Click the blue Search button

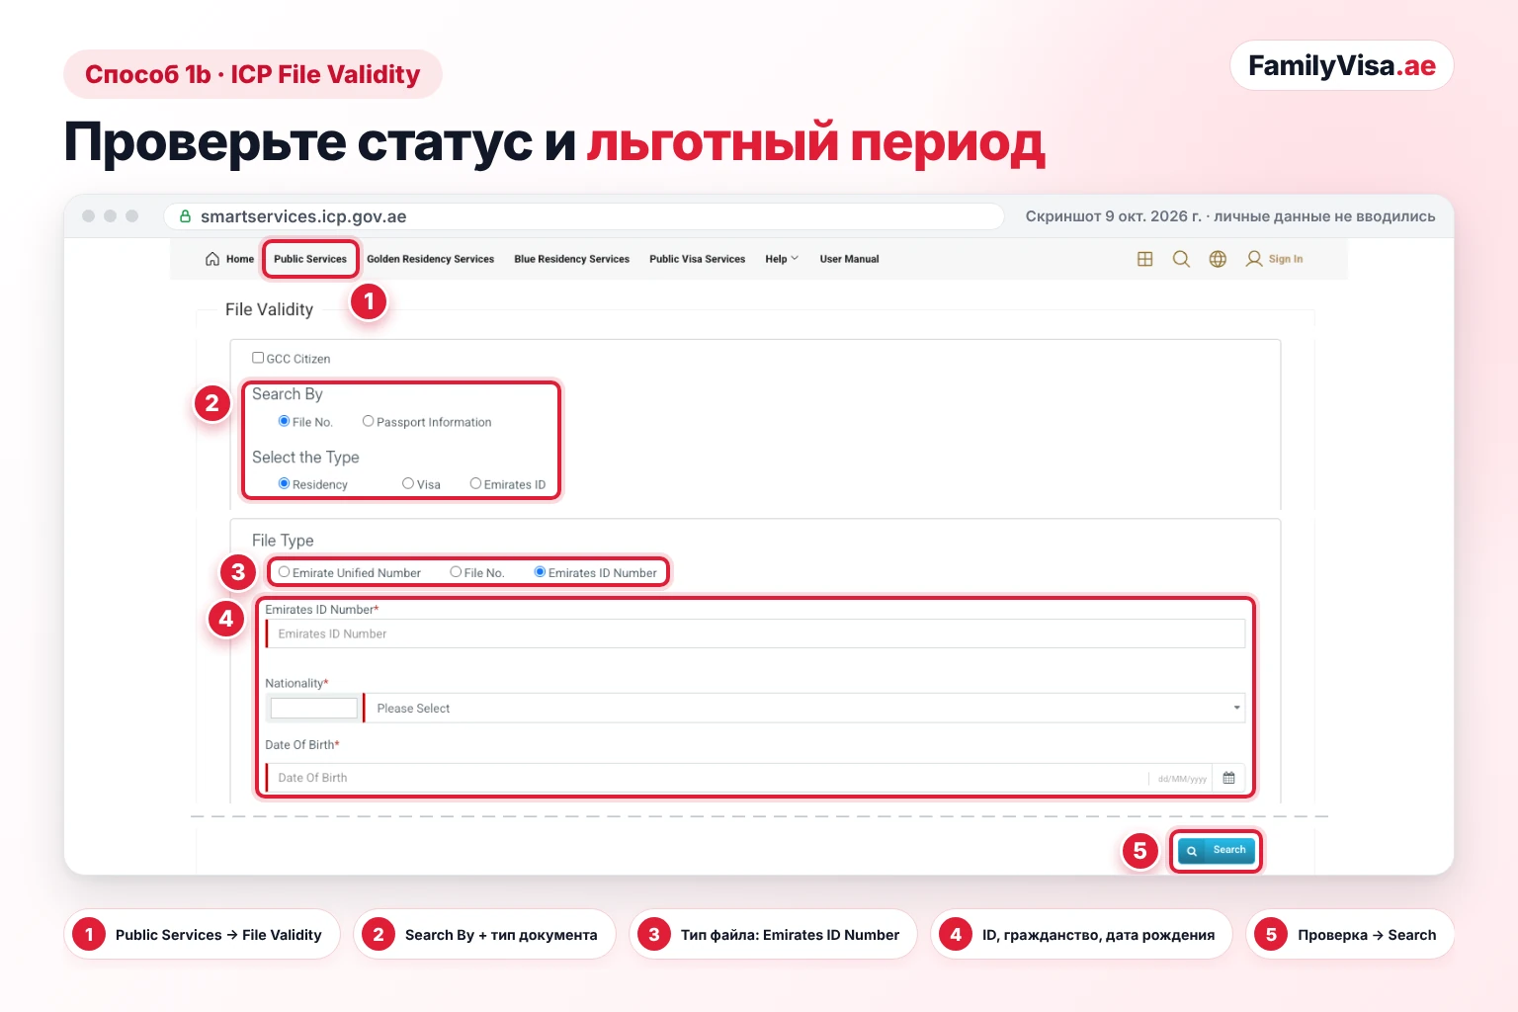(1216, 850)
